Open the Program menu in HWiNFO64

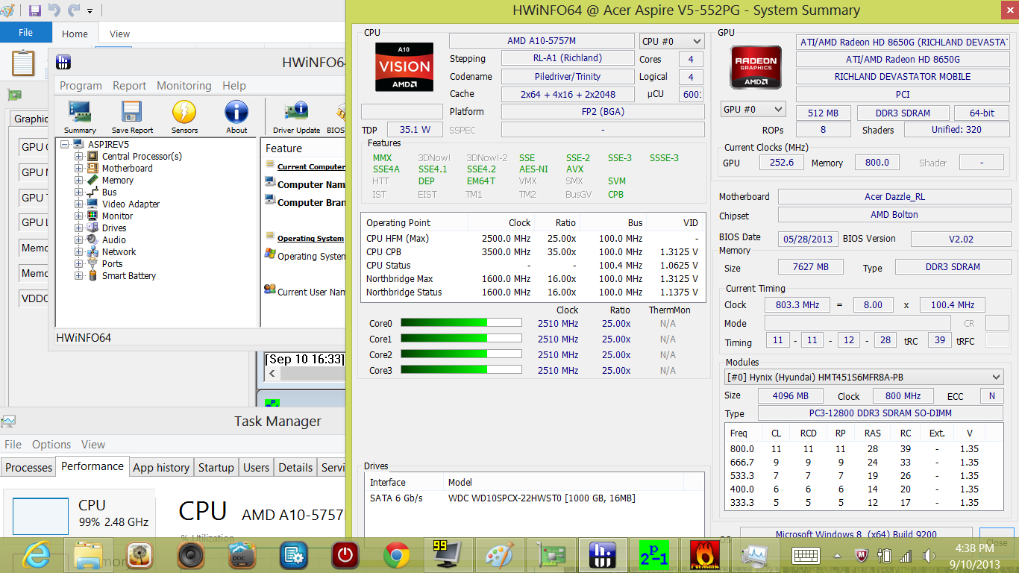tap(81, 86)
